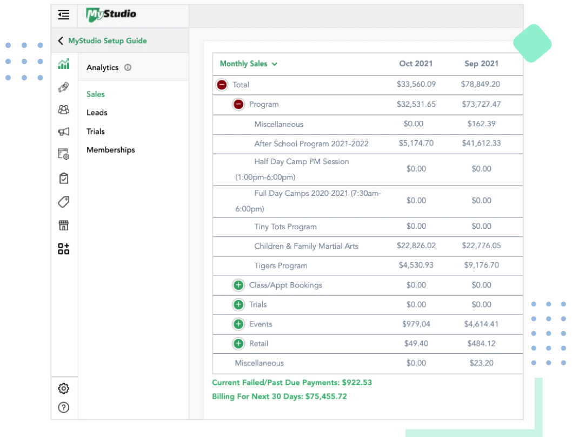Click Total Sep 2021 value $78,849.20
Image resolution: width=572 pixels, height=437 pixels.
coord(481,84)
